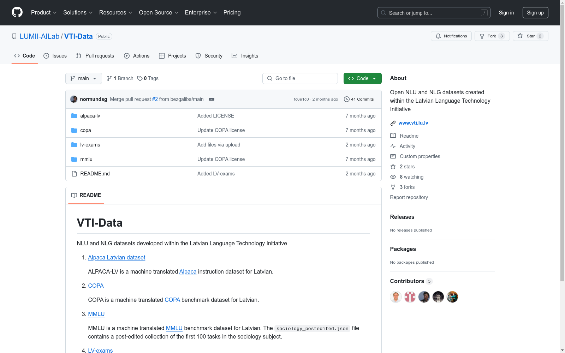Expand the Resources menu
The width and height of the screenshot is (565, 353).
tap(115, 13)
